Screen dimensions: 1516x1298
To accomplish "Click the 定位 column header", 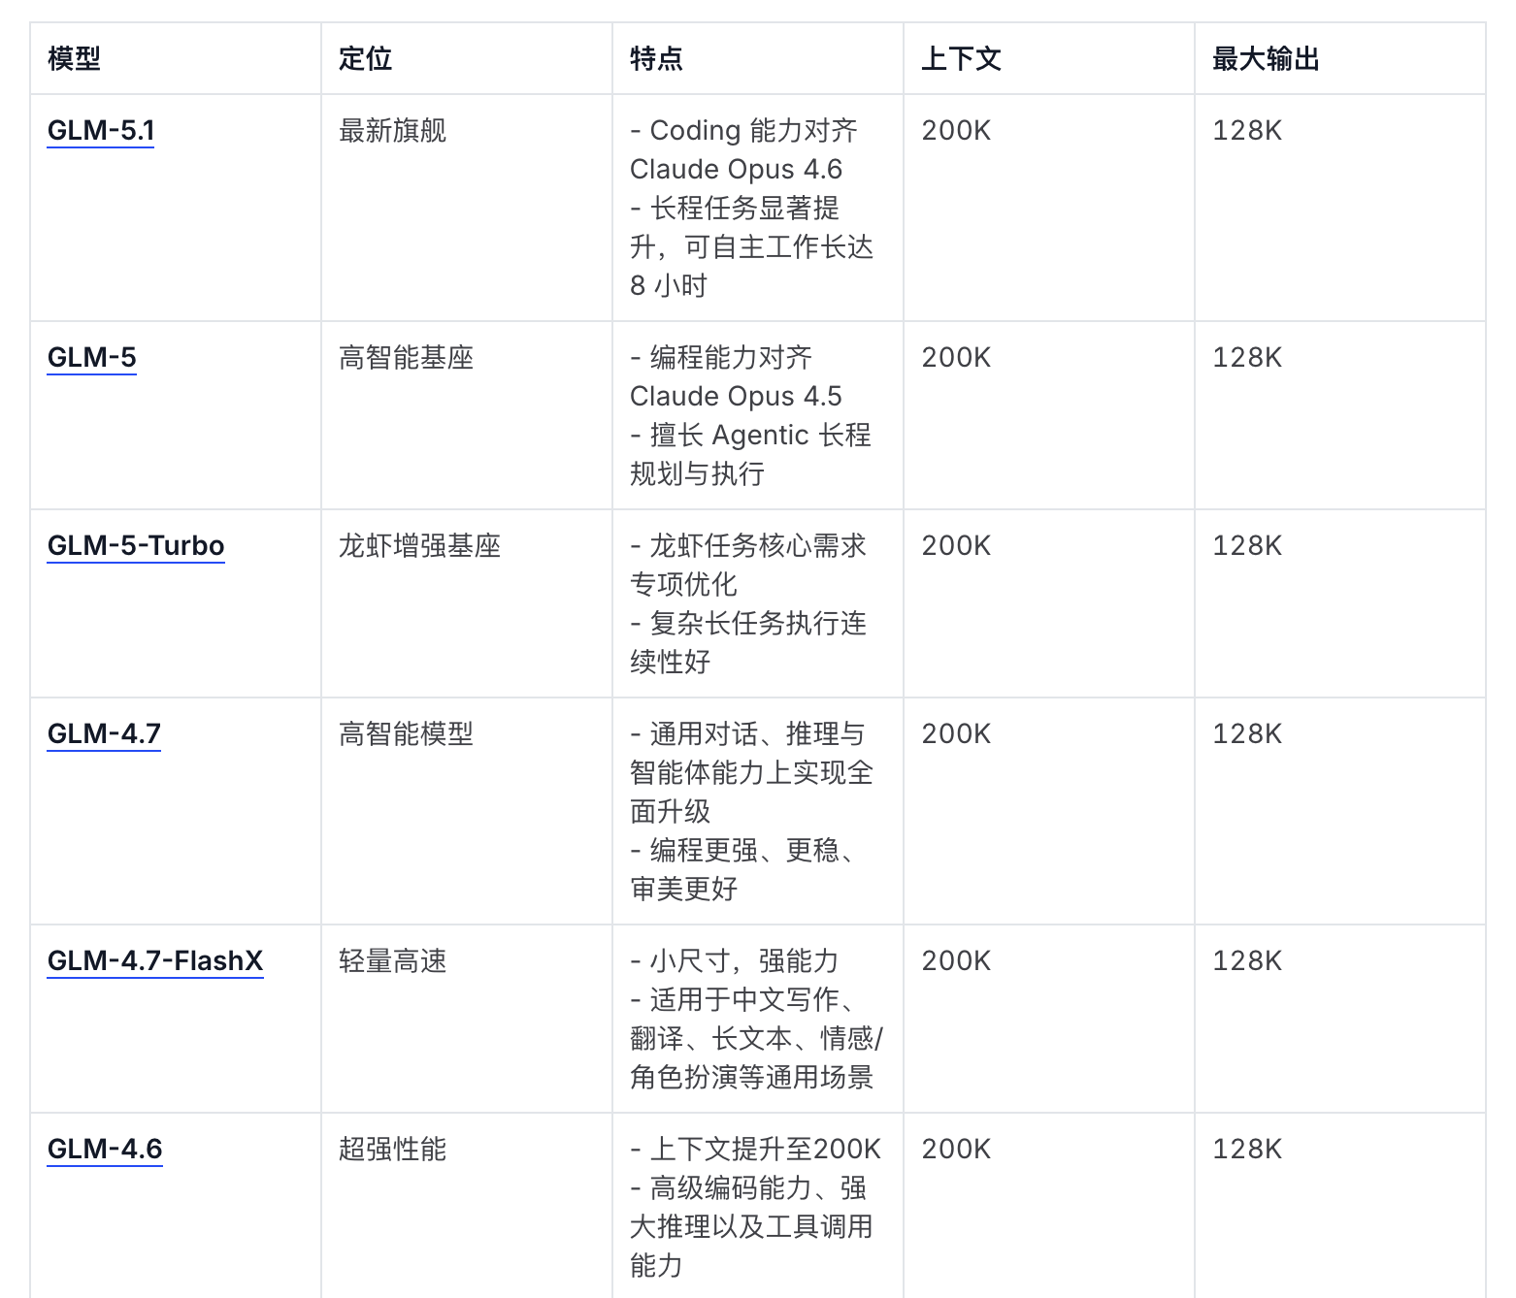I will pyautogui.click(x=365, y=59).
